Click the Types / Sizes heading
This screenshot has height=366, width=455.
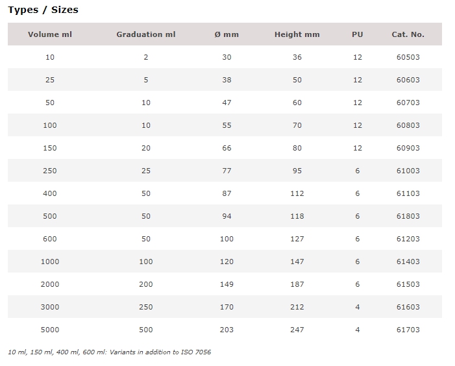[x=43, y=10]
